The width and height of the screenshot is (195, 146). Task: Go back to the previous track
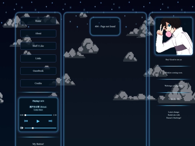[26, 121]
